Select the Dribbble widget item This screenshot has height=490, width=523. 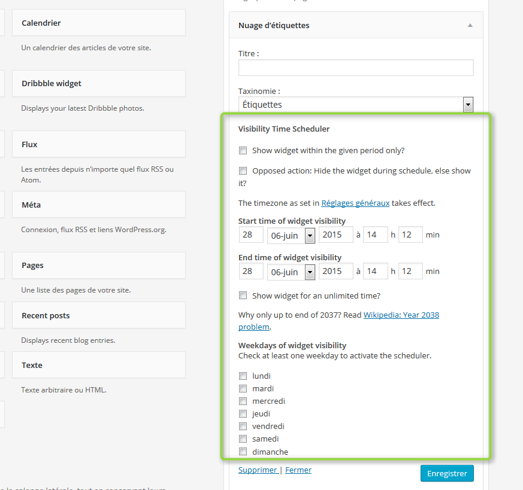point(99,84)
